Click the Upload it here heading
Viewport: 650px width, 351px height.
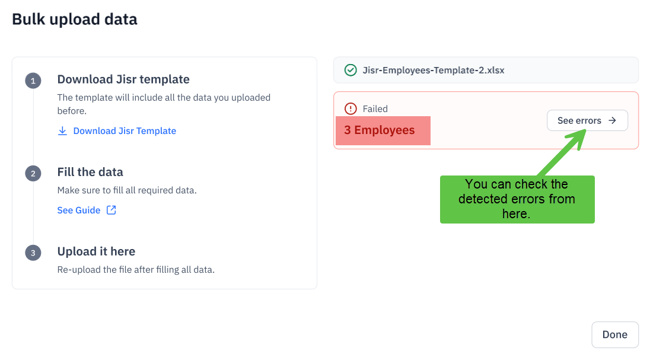point(96,251)
